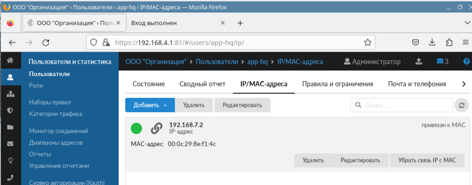This screenshot has width=472, height=185.
Task: Click the IP/MAC-адреса breadcrumb text
Action: click(x=300, y=62)
